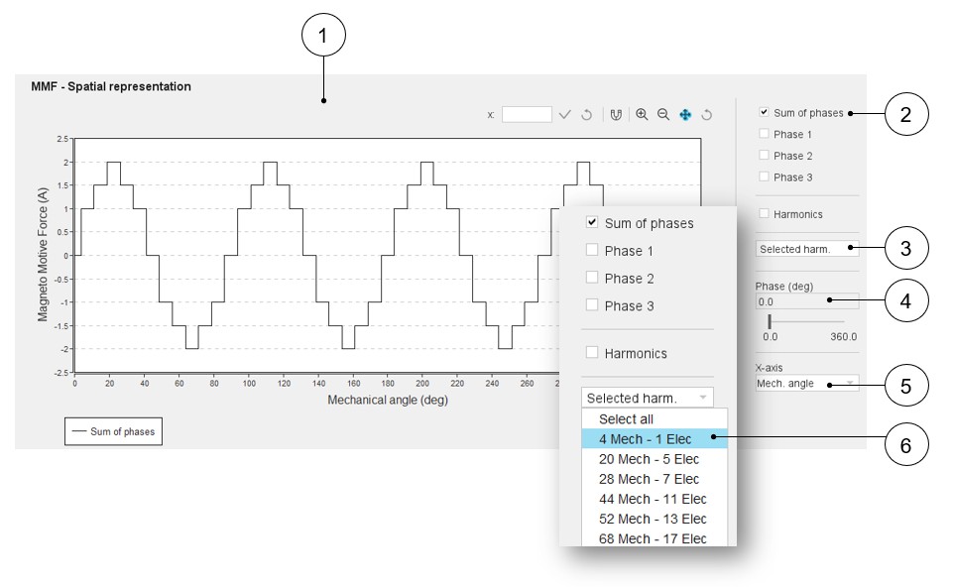953x587 pixels.
Task: Click the zoom in magnifier
Action: coord(642,115)
